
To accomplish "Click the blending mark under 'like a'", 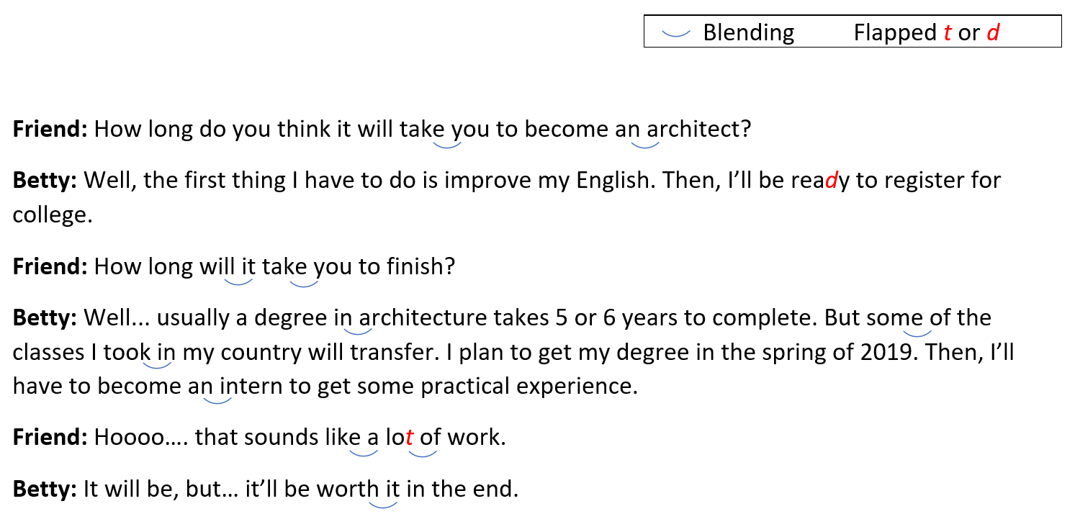I will click(364, 453).
